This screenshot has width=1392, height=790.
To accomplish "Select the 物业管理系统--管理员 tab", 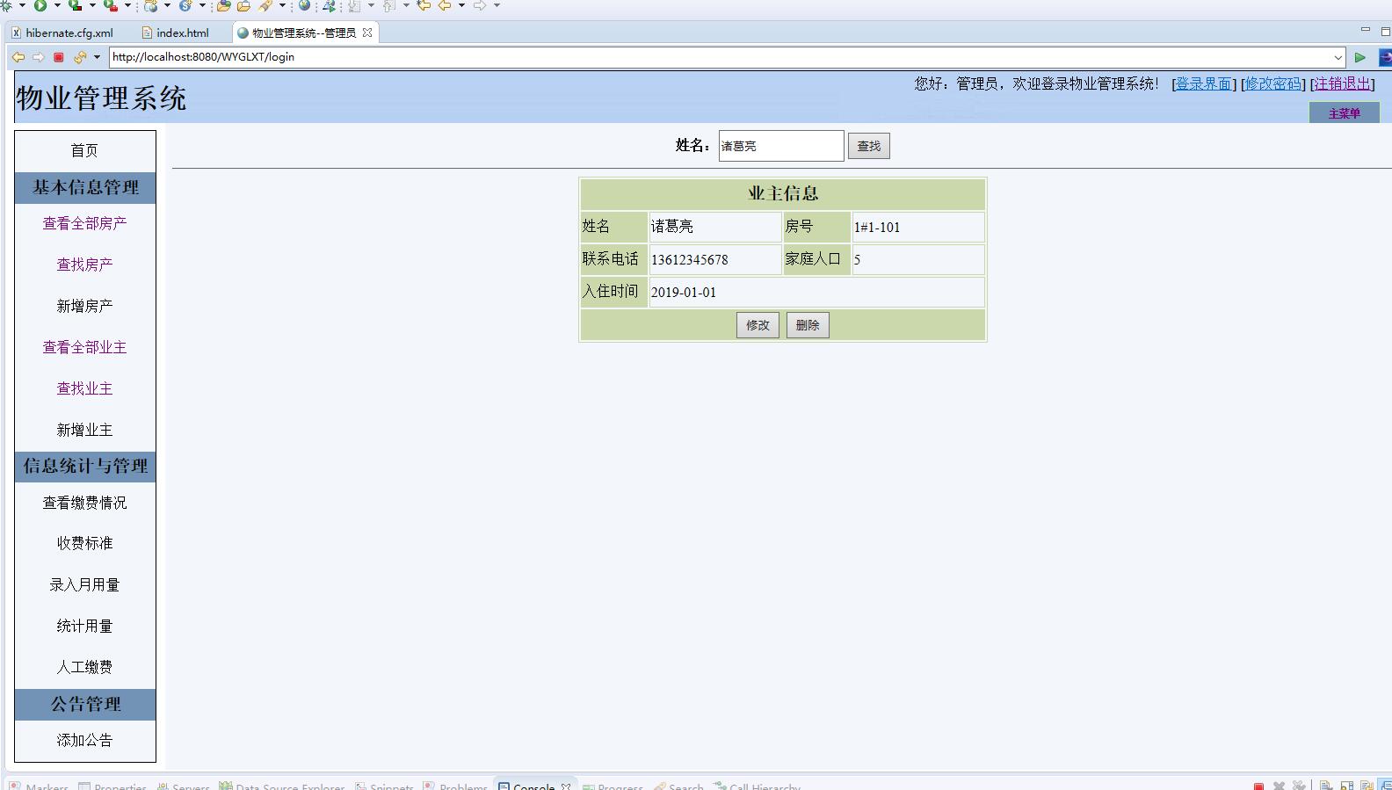I will [304, 33].
